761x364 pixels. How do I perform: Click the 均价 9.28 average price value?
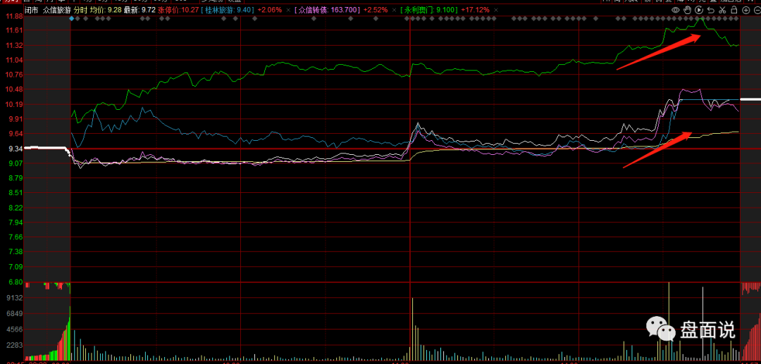click(x=106, y=10)
